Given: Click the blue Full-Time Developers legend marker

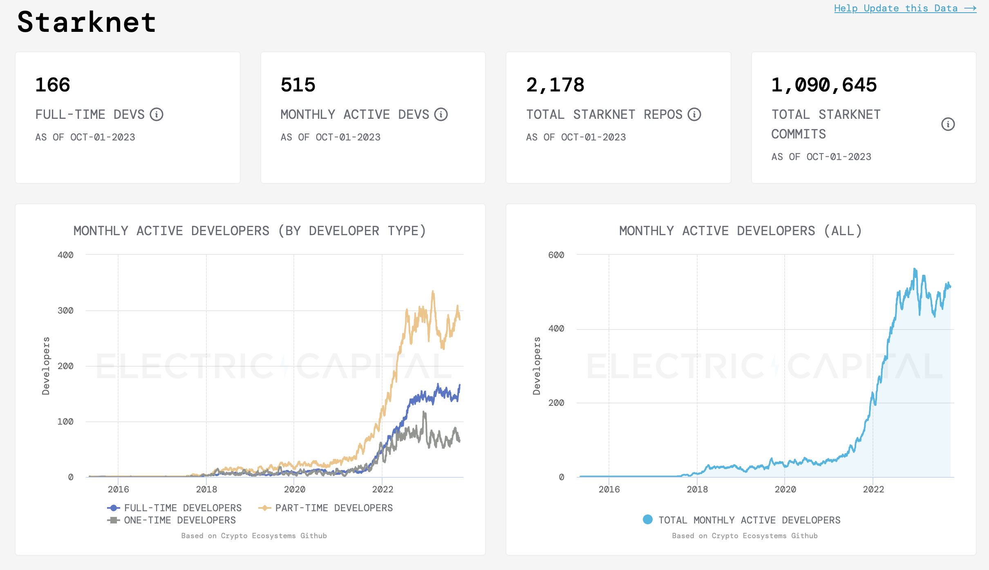Looking at the screenshot, I should tap(113, 508).
